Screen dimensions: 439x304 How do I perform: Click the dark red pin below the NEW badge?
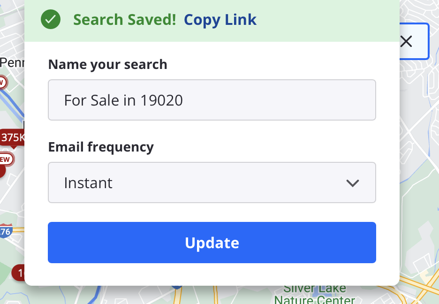pyautogui.click(x=2, y=171)
